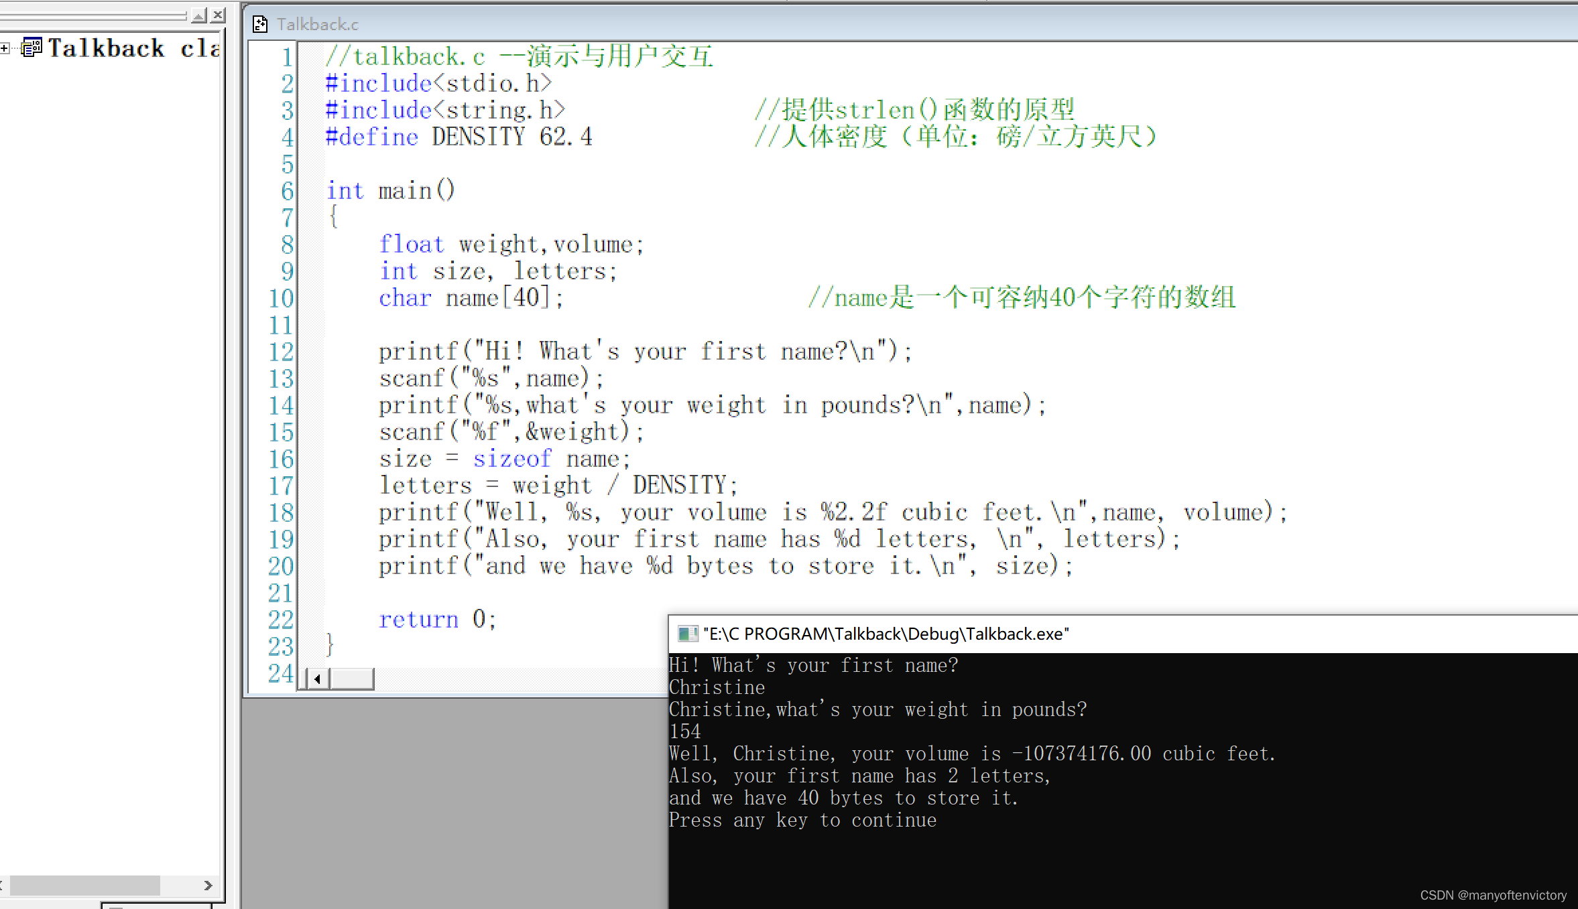The image size is (1578, 909).
Task: Click the Talkback classes tree icon
Action: tap(32, 48)
